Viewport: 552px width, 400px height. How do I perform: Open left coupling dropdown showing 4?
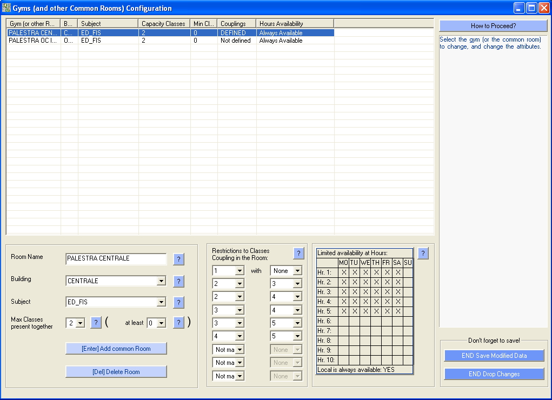click(x=240, y=336)
